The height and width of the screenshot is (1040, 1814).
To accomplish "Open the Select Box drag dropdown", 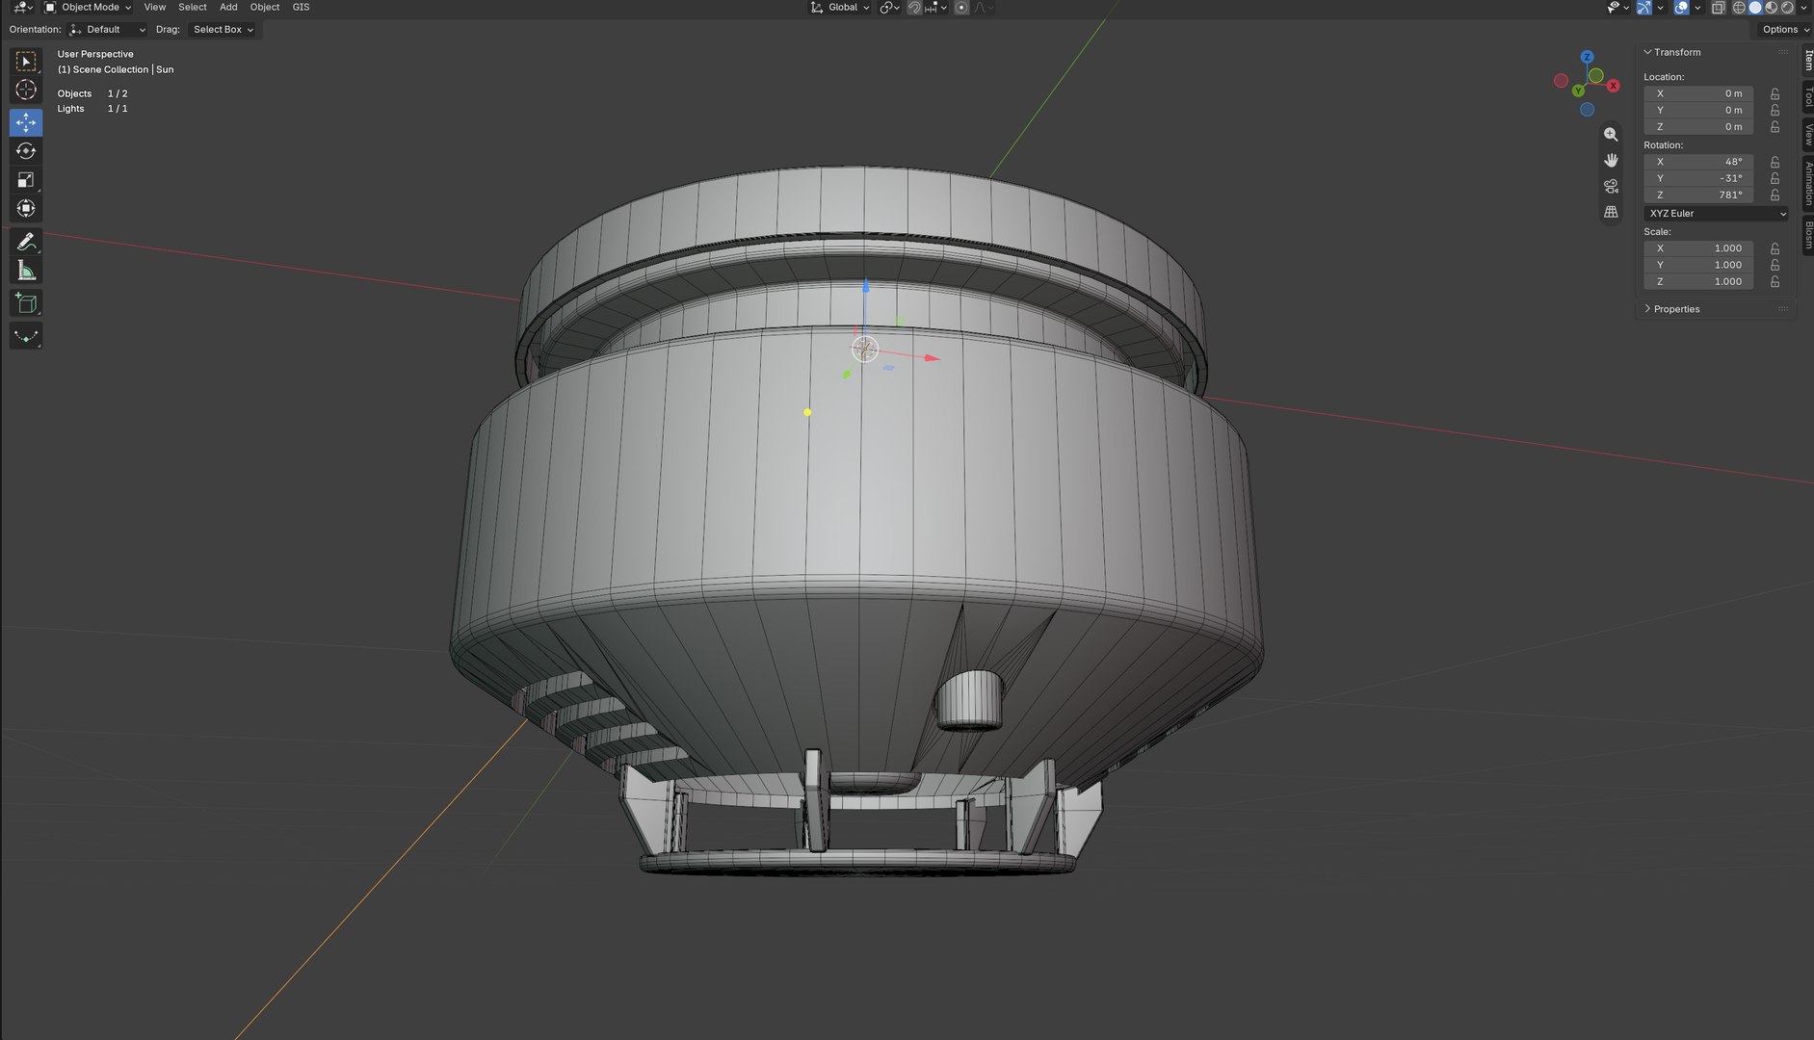I will pyautogui.click(x=223, y=30).
